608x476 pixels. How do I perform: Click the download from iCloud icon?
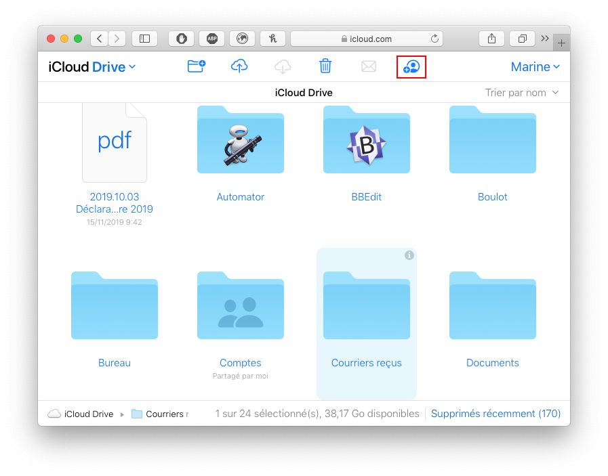282,66
